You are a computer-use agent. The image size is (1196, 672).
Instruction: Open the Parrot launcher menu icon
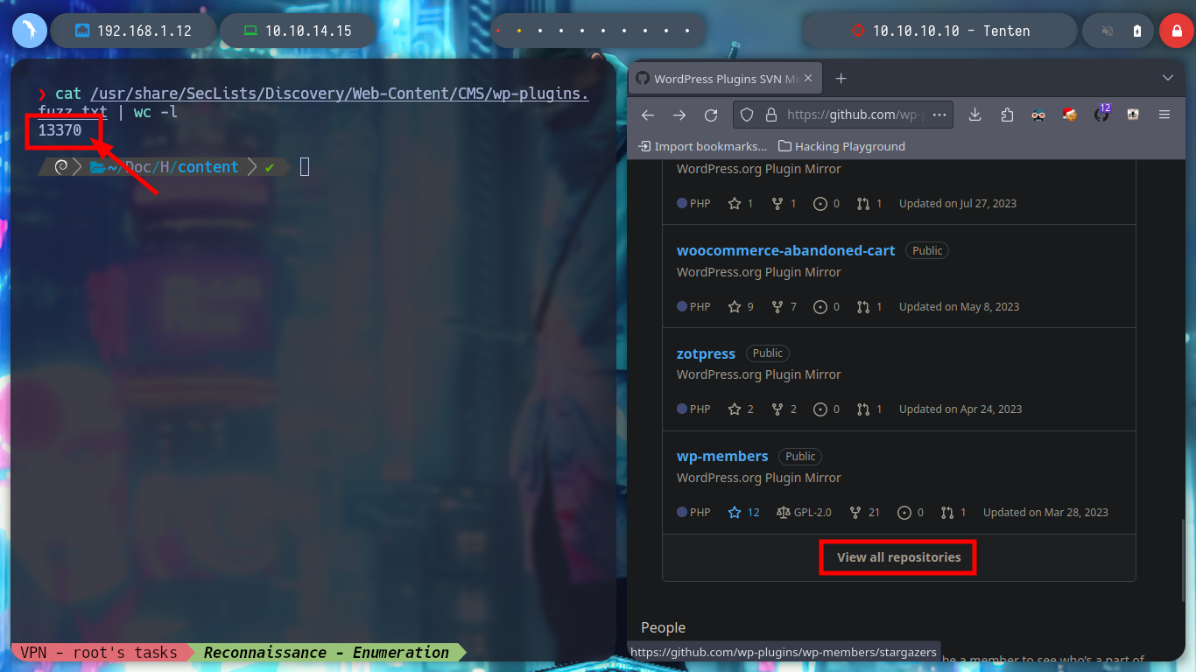tap(29, 31)
